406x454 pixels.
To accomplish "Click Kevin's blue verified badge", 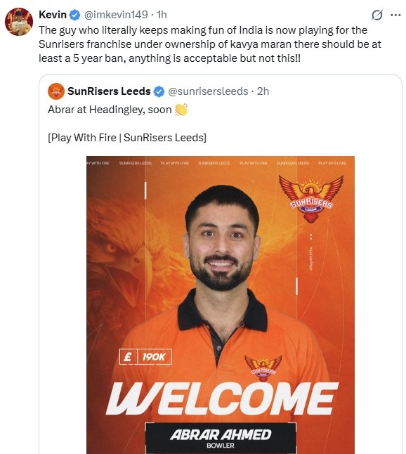I will click(75, 15).
